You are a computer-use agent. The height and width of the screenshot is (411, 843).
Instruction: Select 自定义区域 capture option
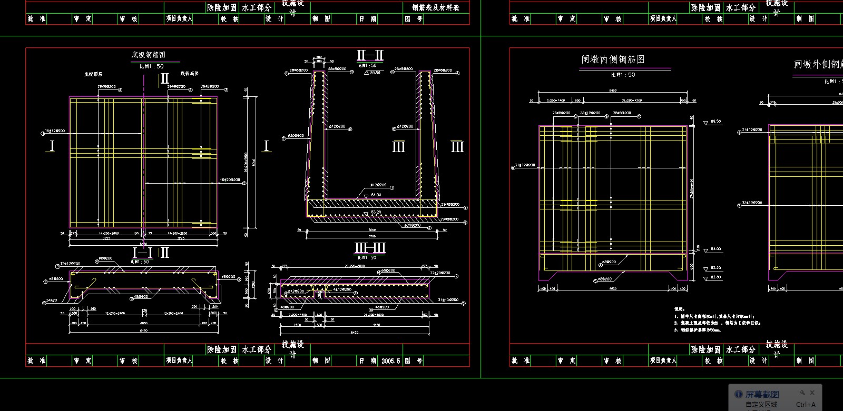click(x=761, y=405)
